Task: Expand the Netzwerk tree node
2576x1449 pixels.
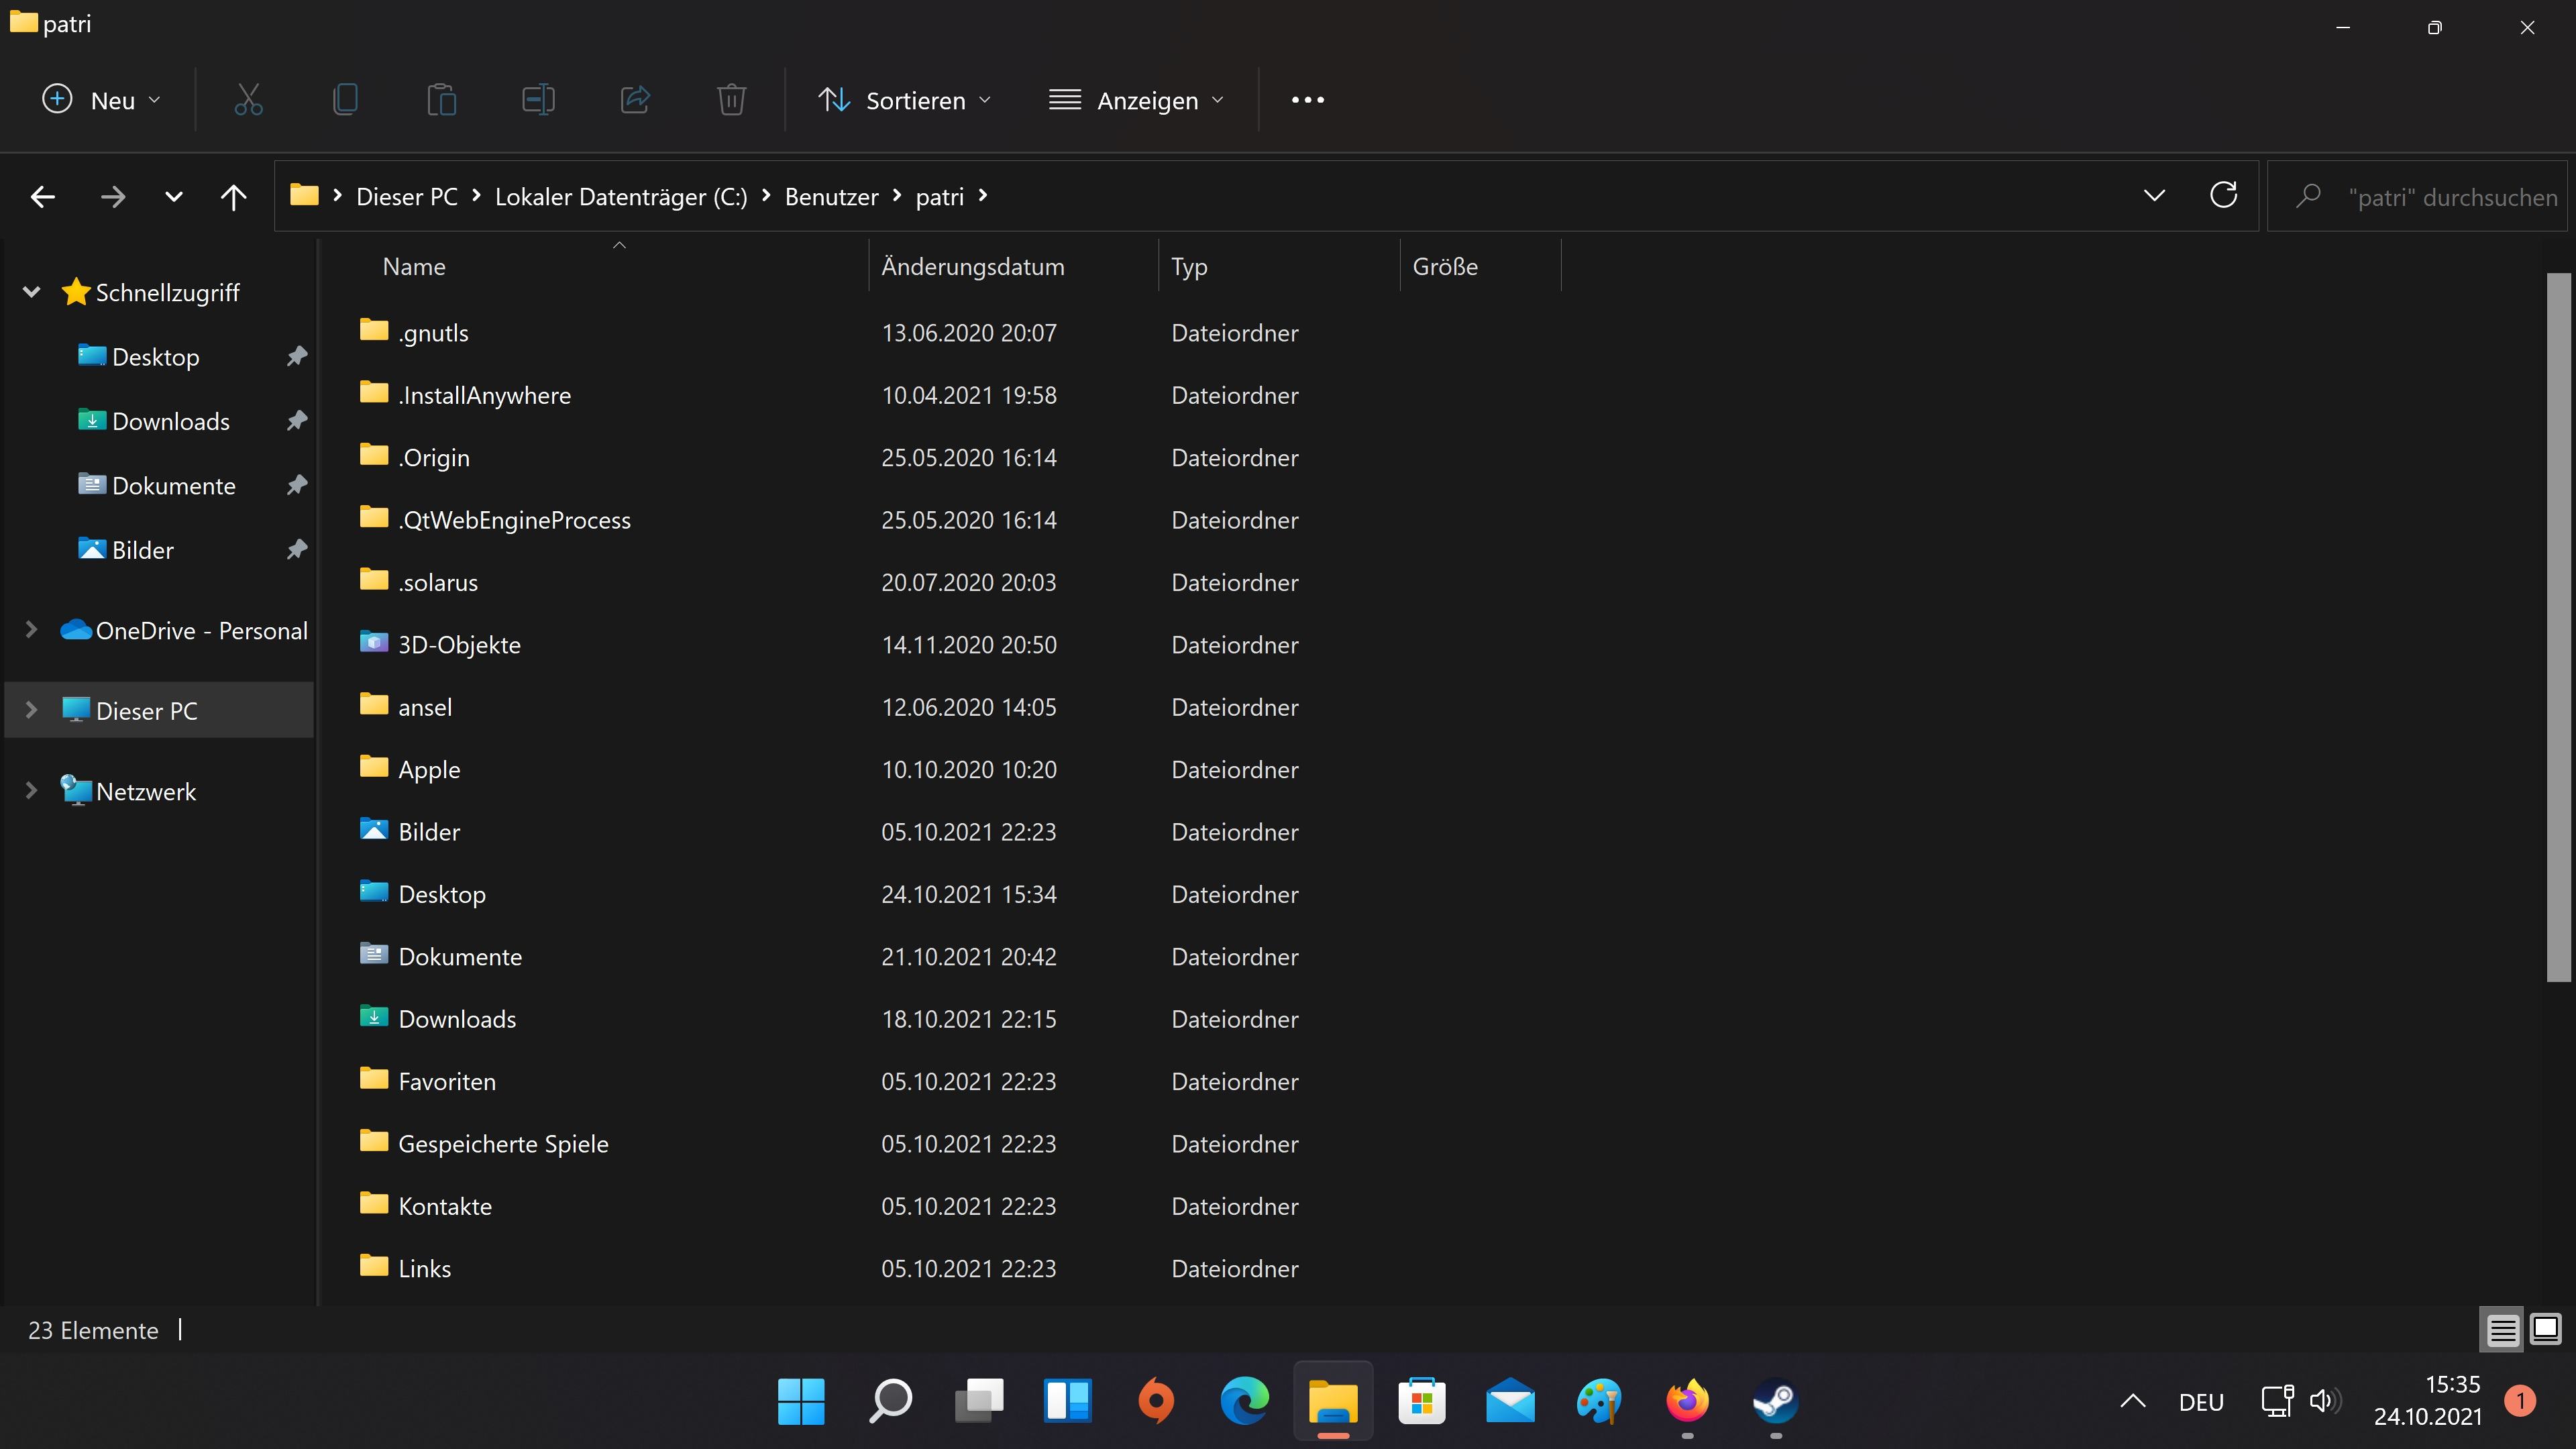Action: click(32, 790)
